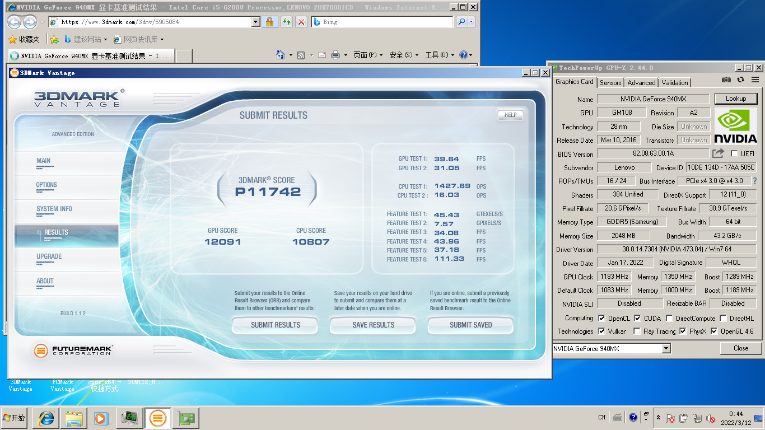Switch to the Sensors tab in GPU-Z
The width and height of the screenshot is (765, 430).
click(x=610, y=82)
